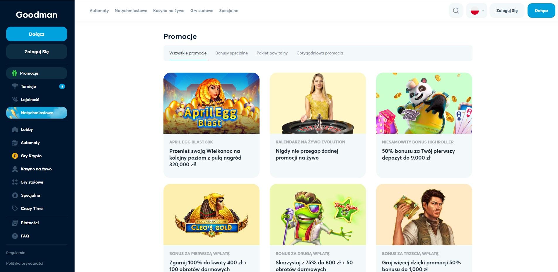Viewport: 558px width, 272px height.
Task: Click Kasyno na żywo in top menu
Action: pos(169,11)
